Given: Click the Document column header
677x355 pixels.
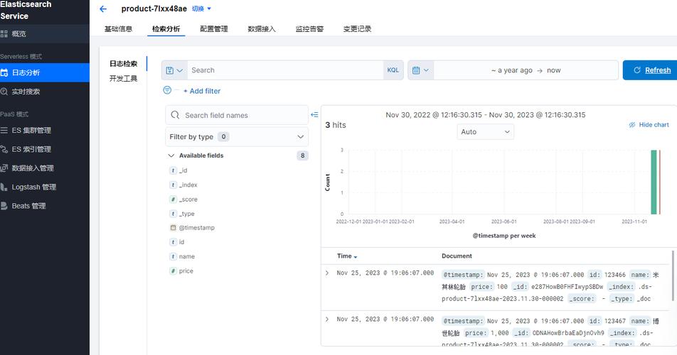Looking at the screenshot, I should 457,256.
